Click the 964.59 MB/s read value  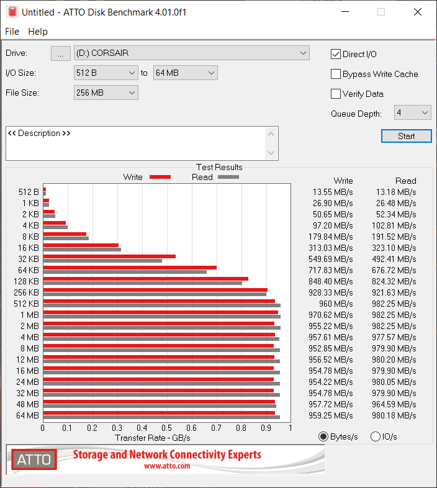point(394,404)
